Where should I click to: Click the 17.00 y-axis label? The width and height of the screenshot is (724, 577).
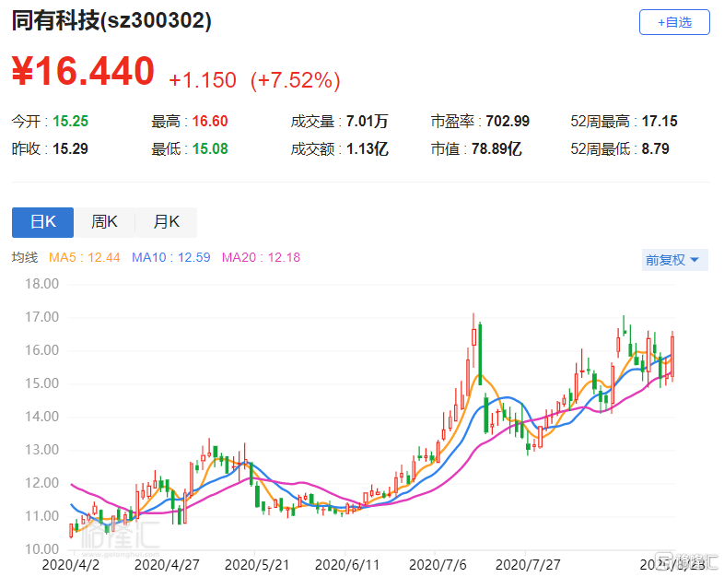click(x=41, y=317)
